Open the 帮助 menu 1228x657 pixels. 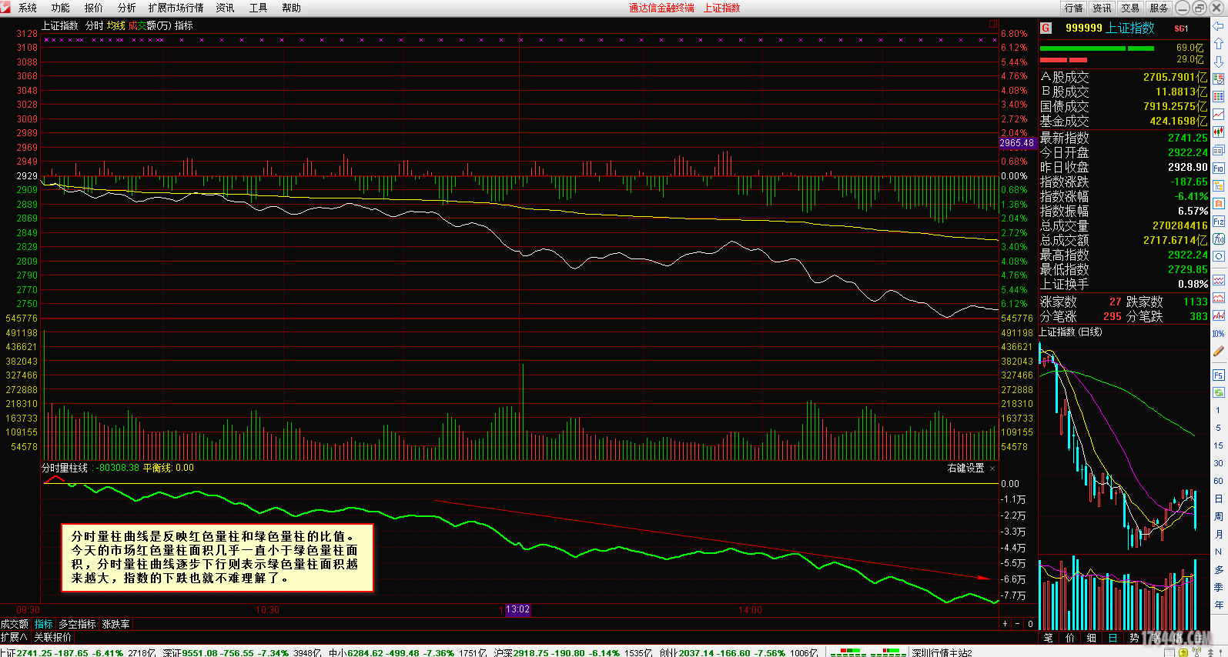(x=291, y=8)
